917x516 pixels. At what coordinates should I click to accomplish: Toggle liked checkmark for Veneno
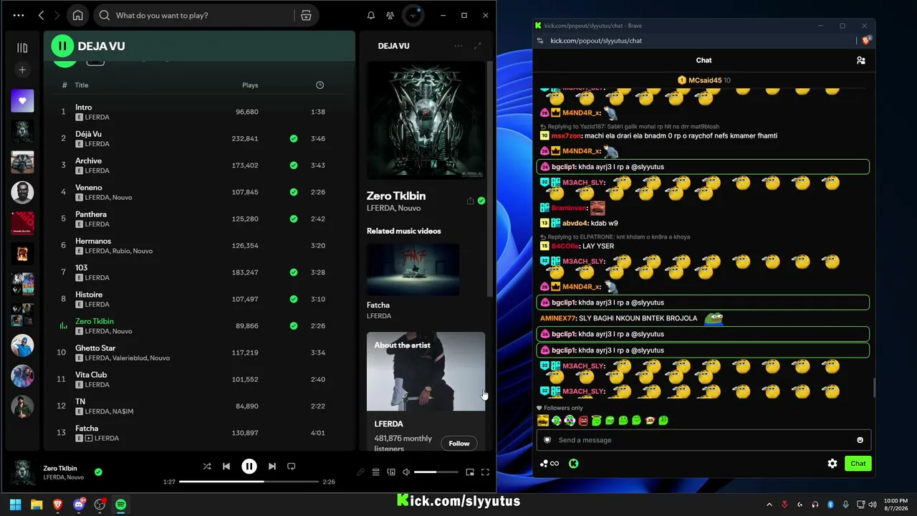click(294, 192)
